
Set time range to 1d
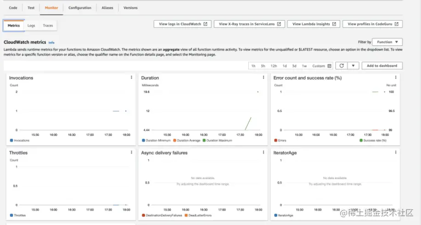tap(285, 66)
